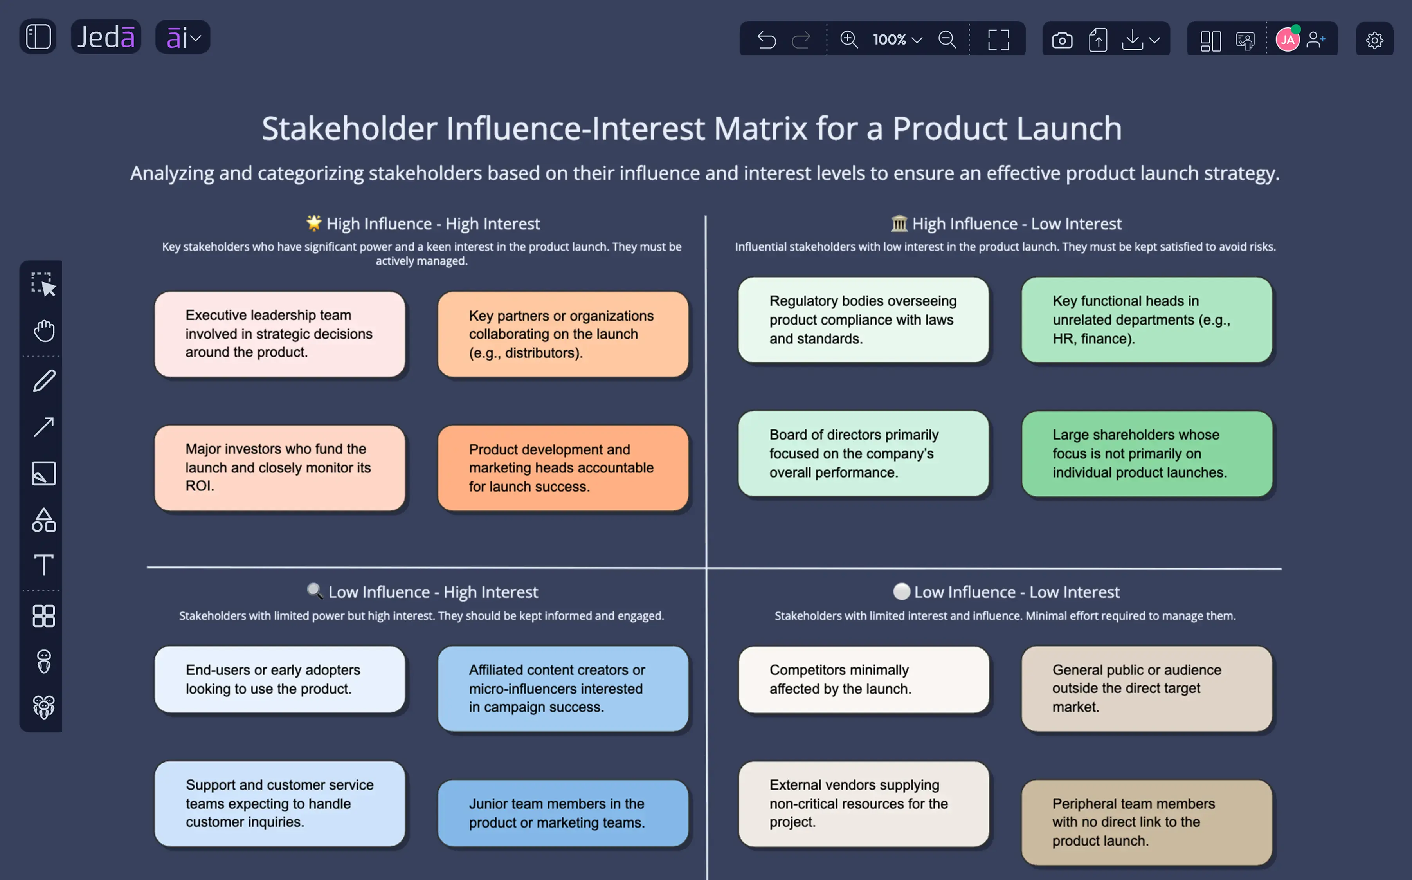Screen dimensions: 1412x880
Task: Undo the last action
Action: [766, 40]
